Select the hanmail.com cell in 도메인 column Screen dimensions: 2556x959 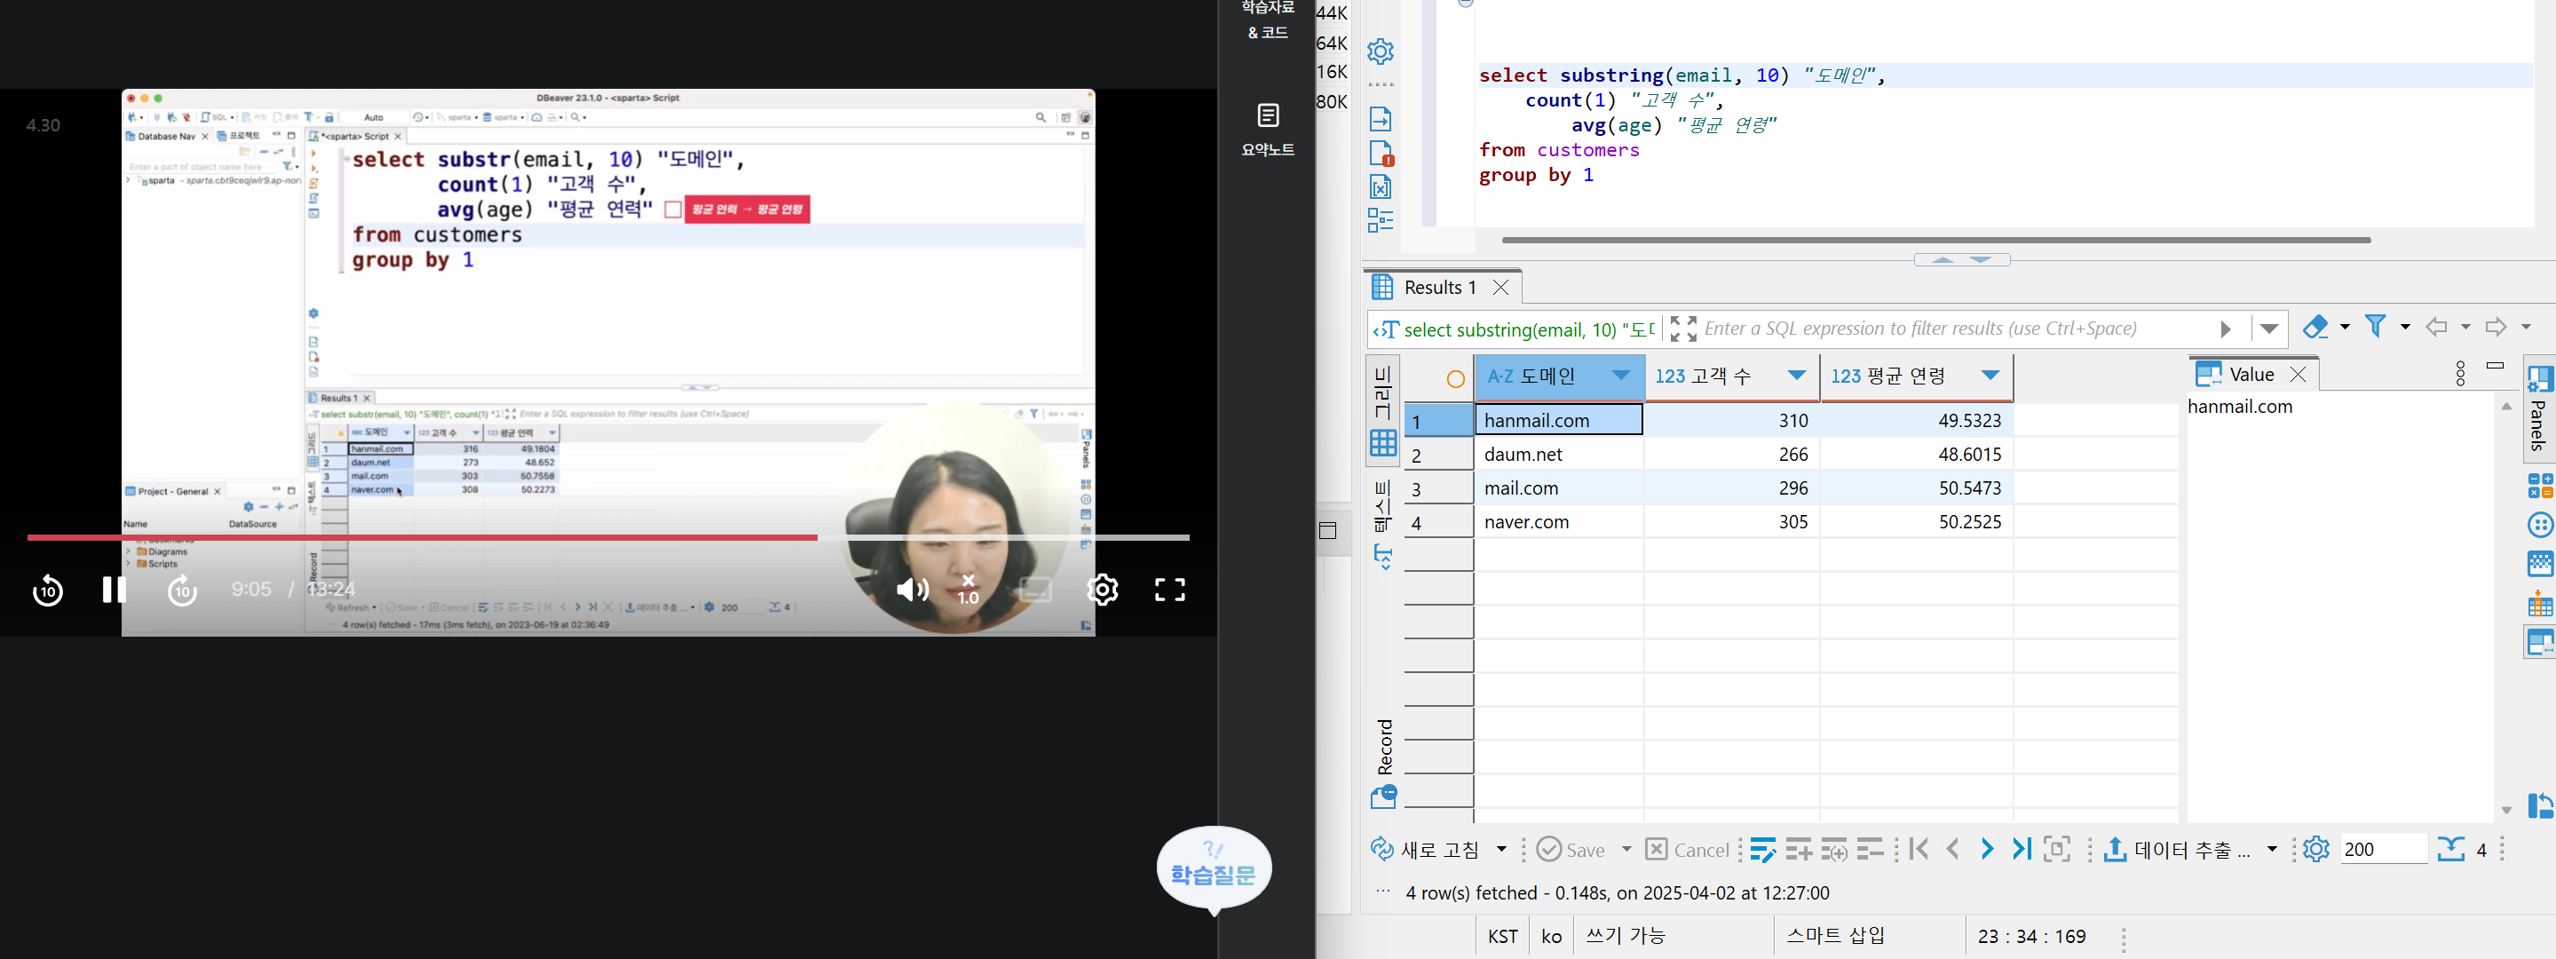coord(1559,420)
